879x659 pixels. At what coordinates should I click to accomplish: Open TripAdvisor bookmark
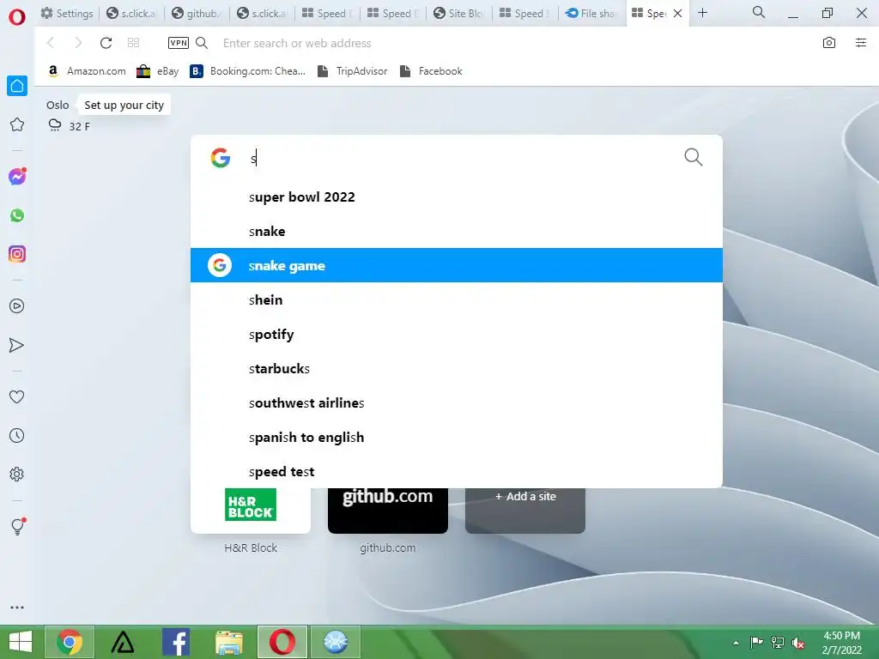click(352, 71)
